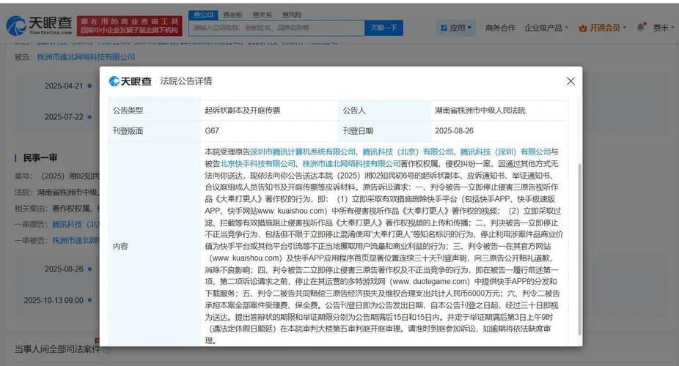Viewport: 679px width, 366px height.
Task: Click the 天眼一下 search button
Action: tap(384, 28)
